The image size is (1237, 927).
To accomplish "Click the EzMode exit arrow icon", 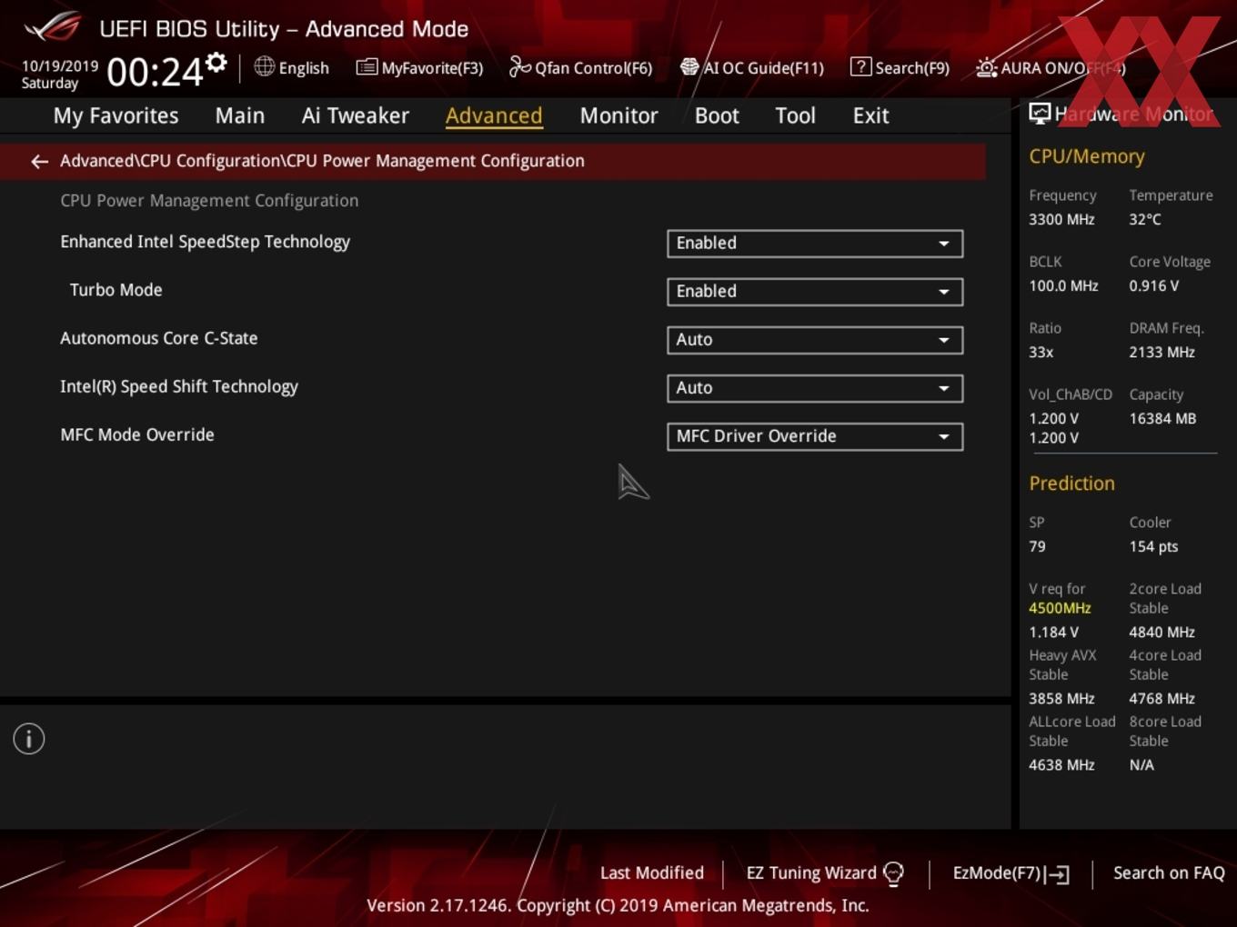I will [1057, 874].
